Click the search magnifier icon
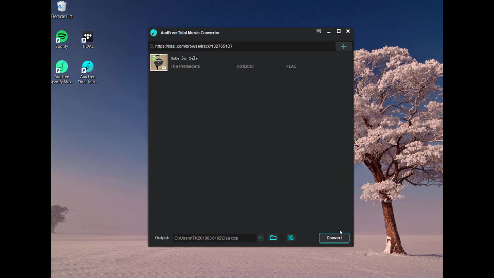Viewport: 494px width, 278px height. [x=152, y=46]
